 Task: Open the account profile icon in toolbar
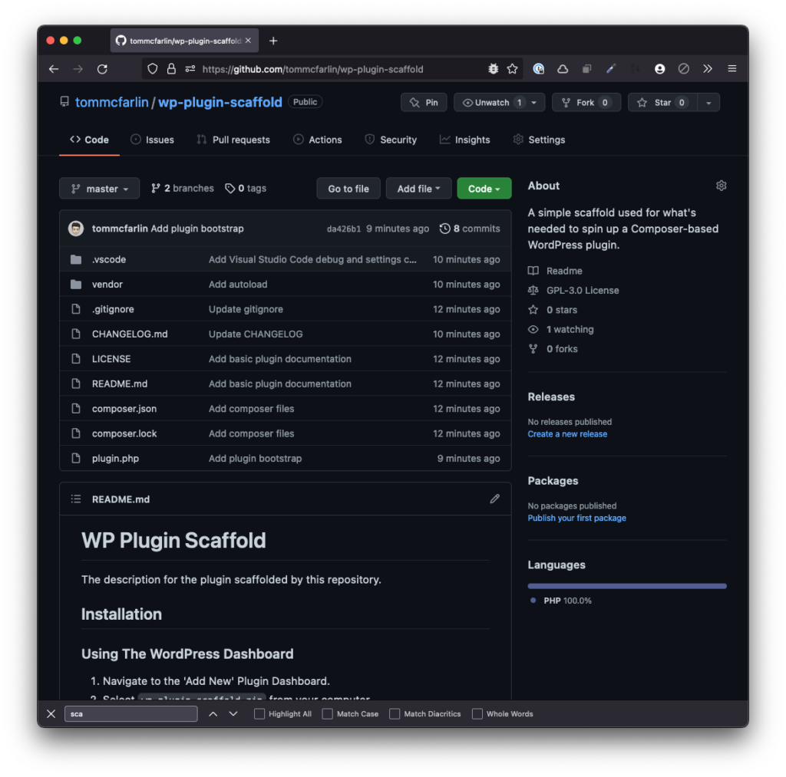[x=659, y=69]
